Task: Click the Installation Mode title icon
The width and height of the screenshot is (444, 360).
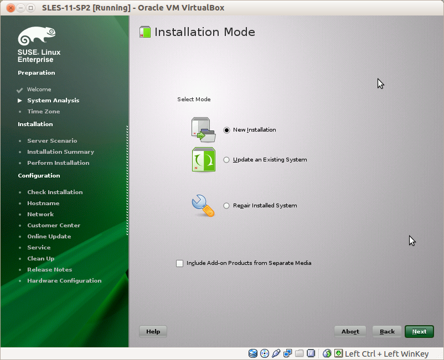Action: 145,32
